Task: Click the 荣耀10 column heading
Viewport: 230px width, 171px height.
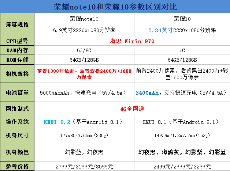Action: point(182,19)
